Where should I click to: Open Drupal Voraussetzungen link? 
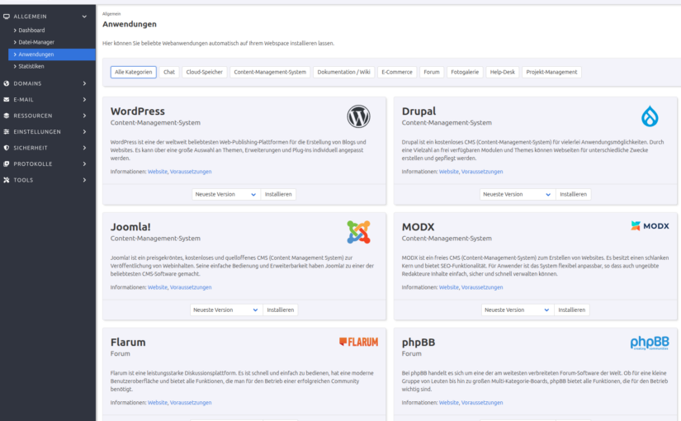point(482,172)
